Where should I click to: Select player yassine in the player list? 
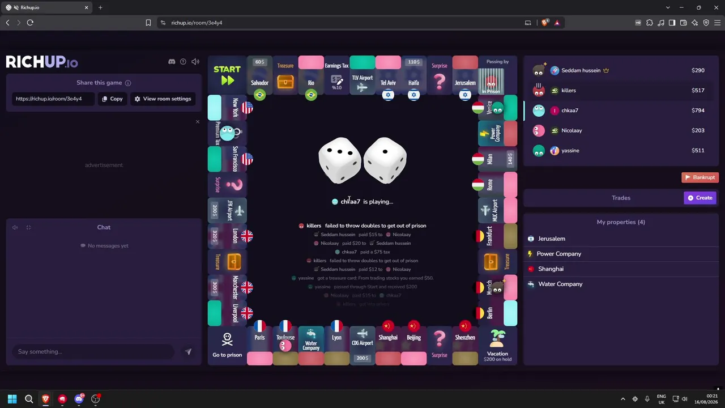(620, 151)
